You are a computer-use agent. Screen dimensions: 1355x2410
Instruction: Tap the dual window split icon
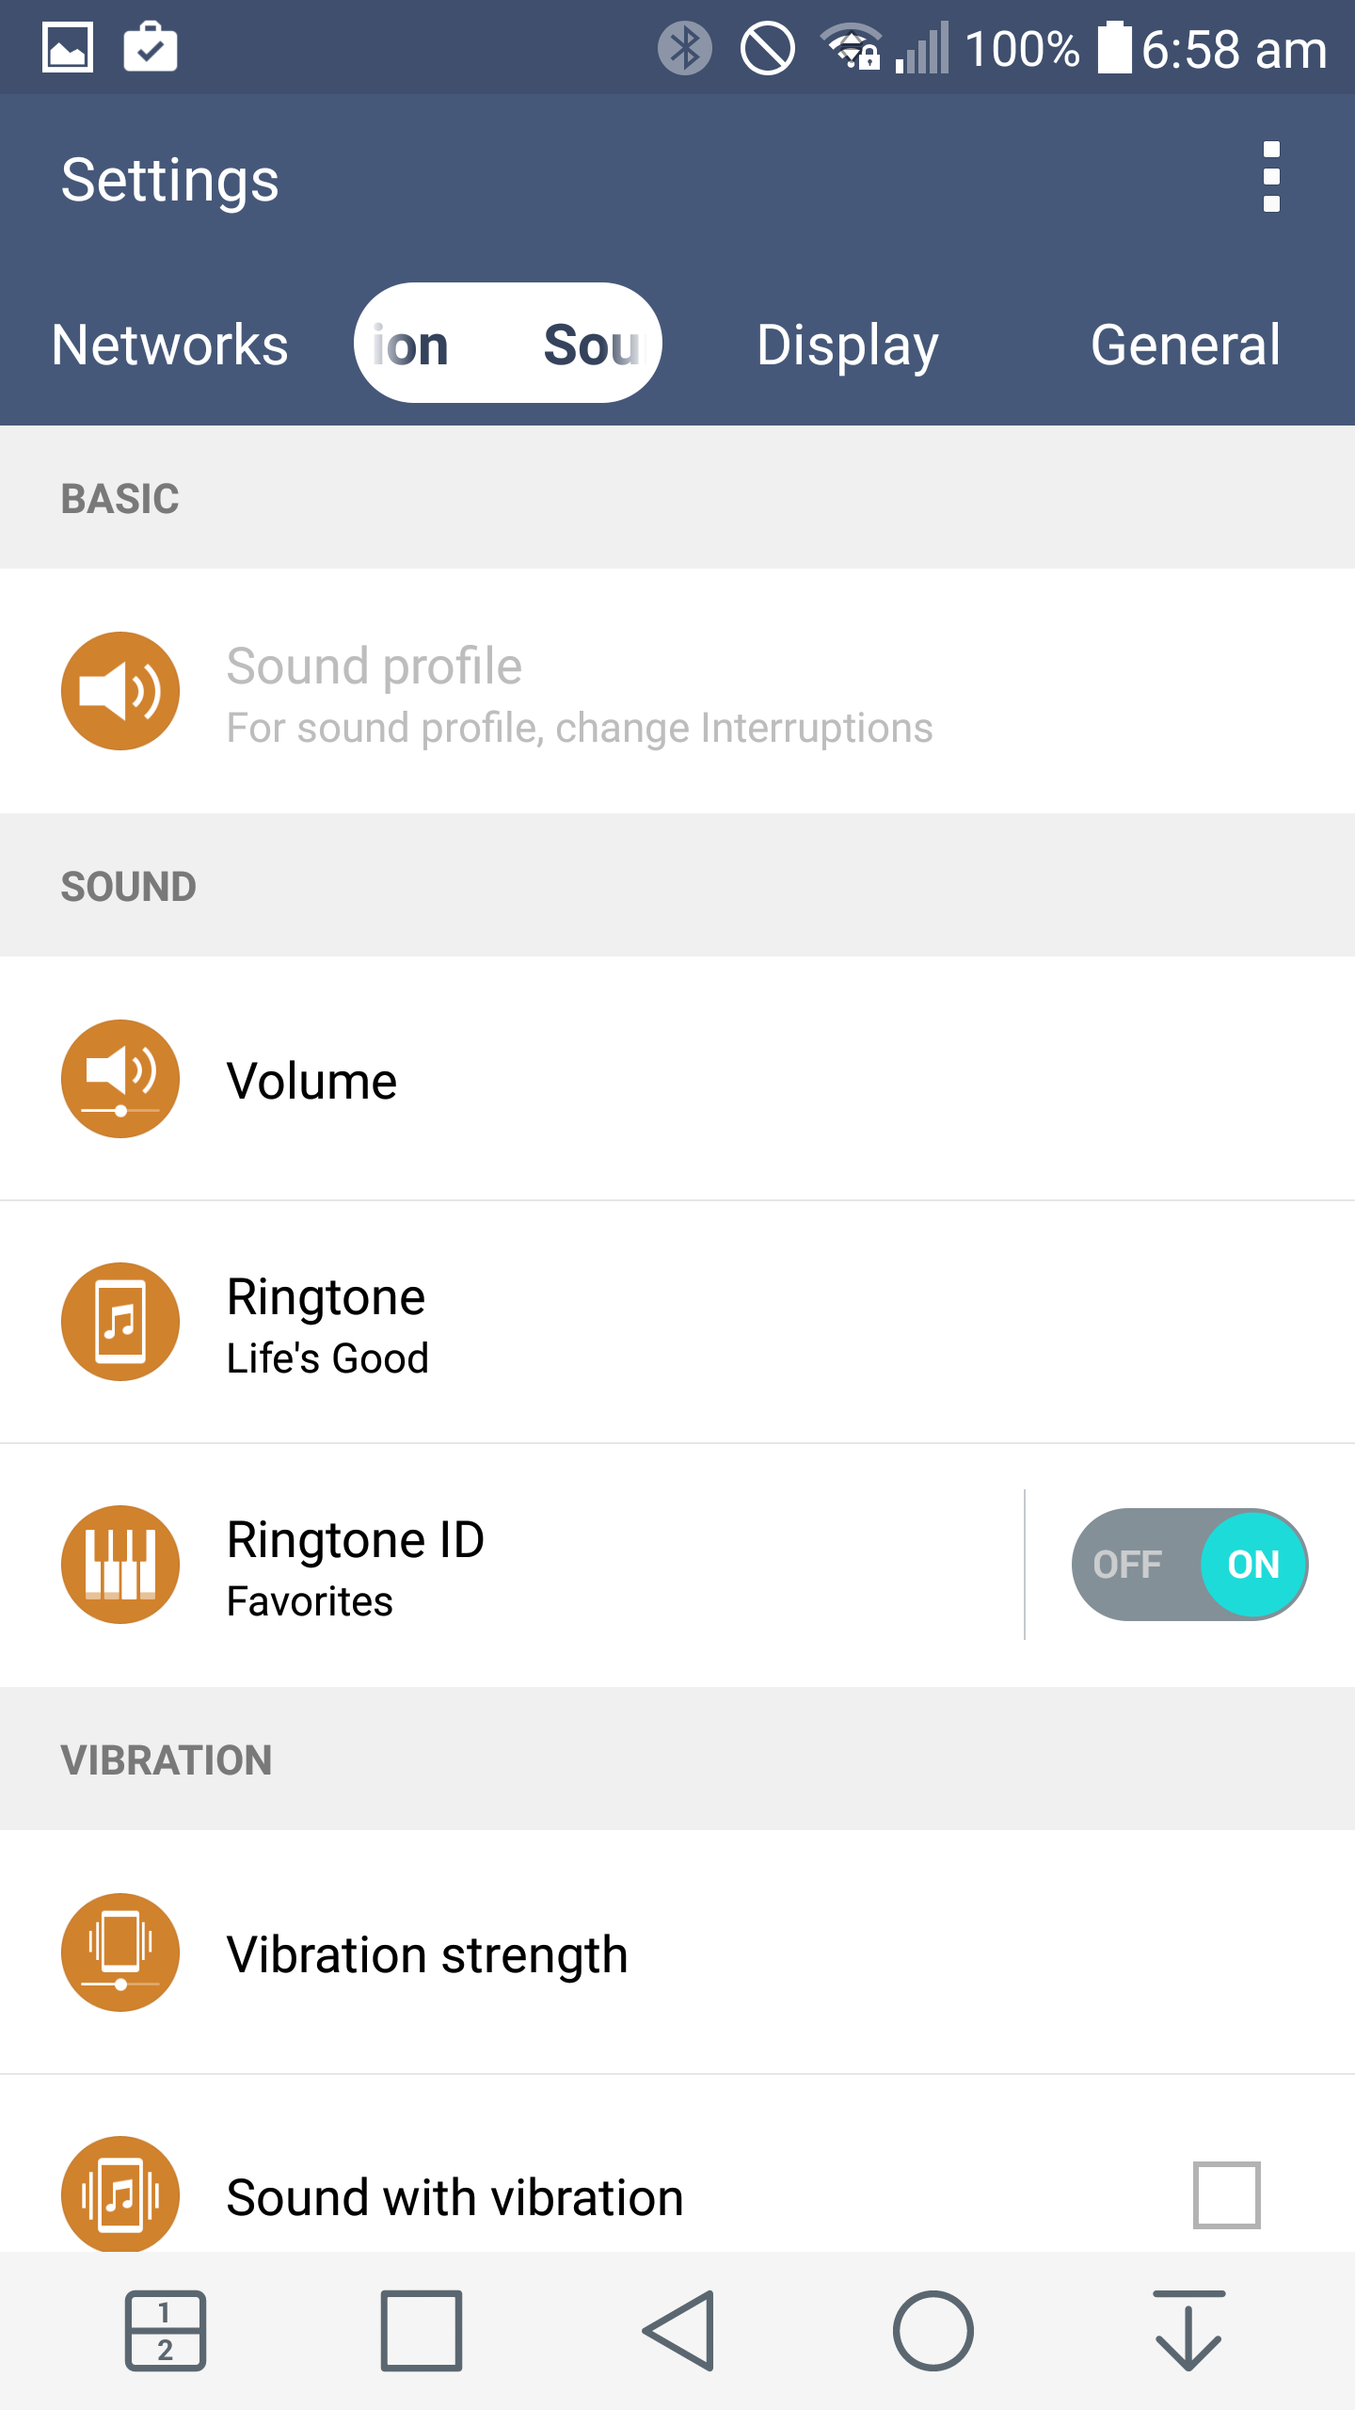(166, 2330)
